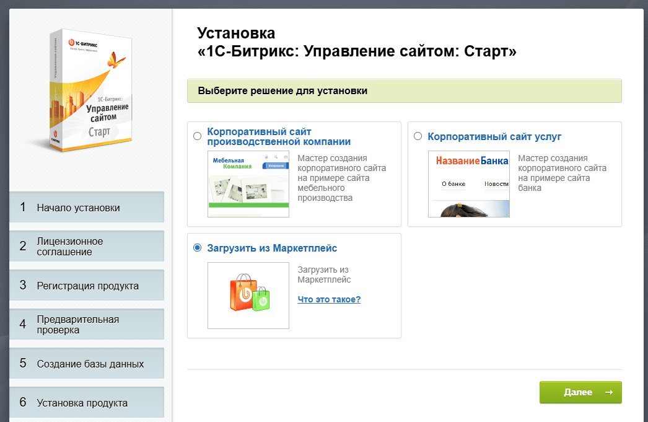This screenshot has width=648, height=422.
Task: Click the furniture company site thumbnail
Action: (x=248, y=184)
